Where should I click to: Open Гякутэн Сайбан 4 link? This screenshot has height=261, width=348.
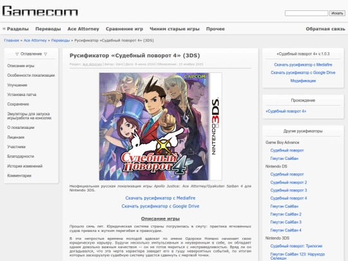(286, 230)
